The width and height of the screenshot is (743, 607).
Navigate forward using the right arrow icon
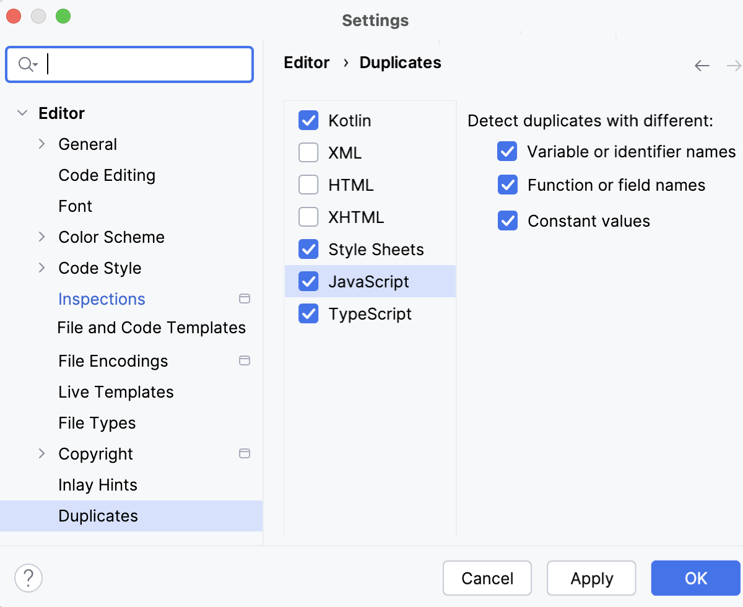click(x=734, y=66)
